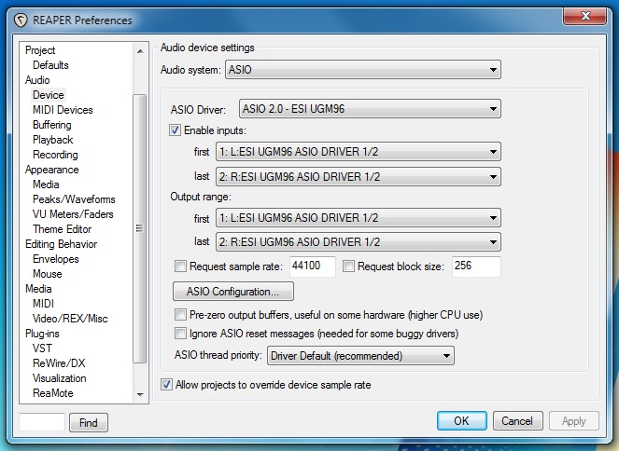
Task: Click the REAPER logo icon in title bar
Action: coord(21,20)
